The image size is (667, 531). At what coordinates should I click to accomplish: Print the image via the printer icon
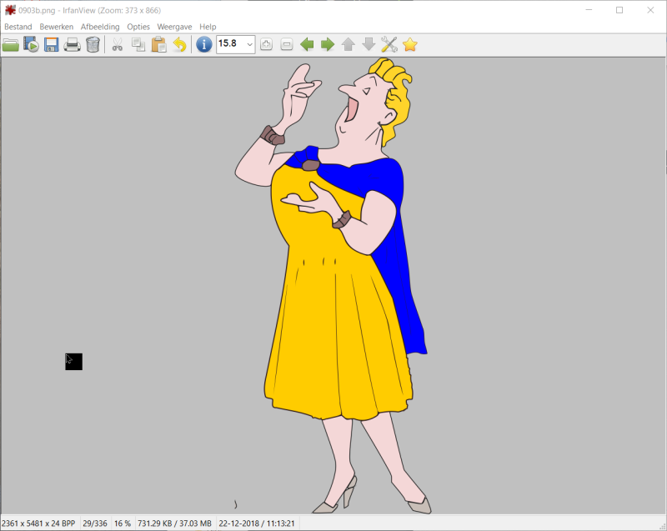73,45
